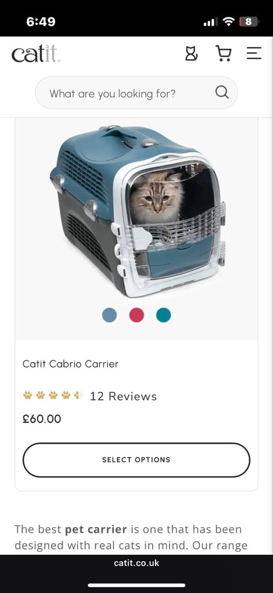Select the red color swatch
Viewport: 273px width, 593px height.
click(x=136, y=315)
